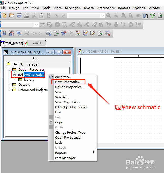The image size is (164, 173).
Task: Toggle the eye visibility toolbar icon
Action: click(x=138, y=16)
